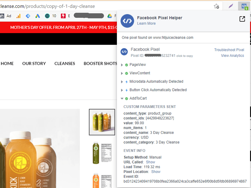The height and width of the screenshot is (188, 251).
Task: Go to the HOME menu item
Action: [x=7, y=63]
